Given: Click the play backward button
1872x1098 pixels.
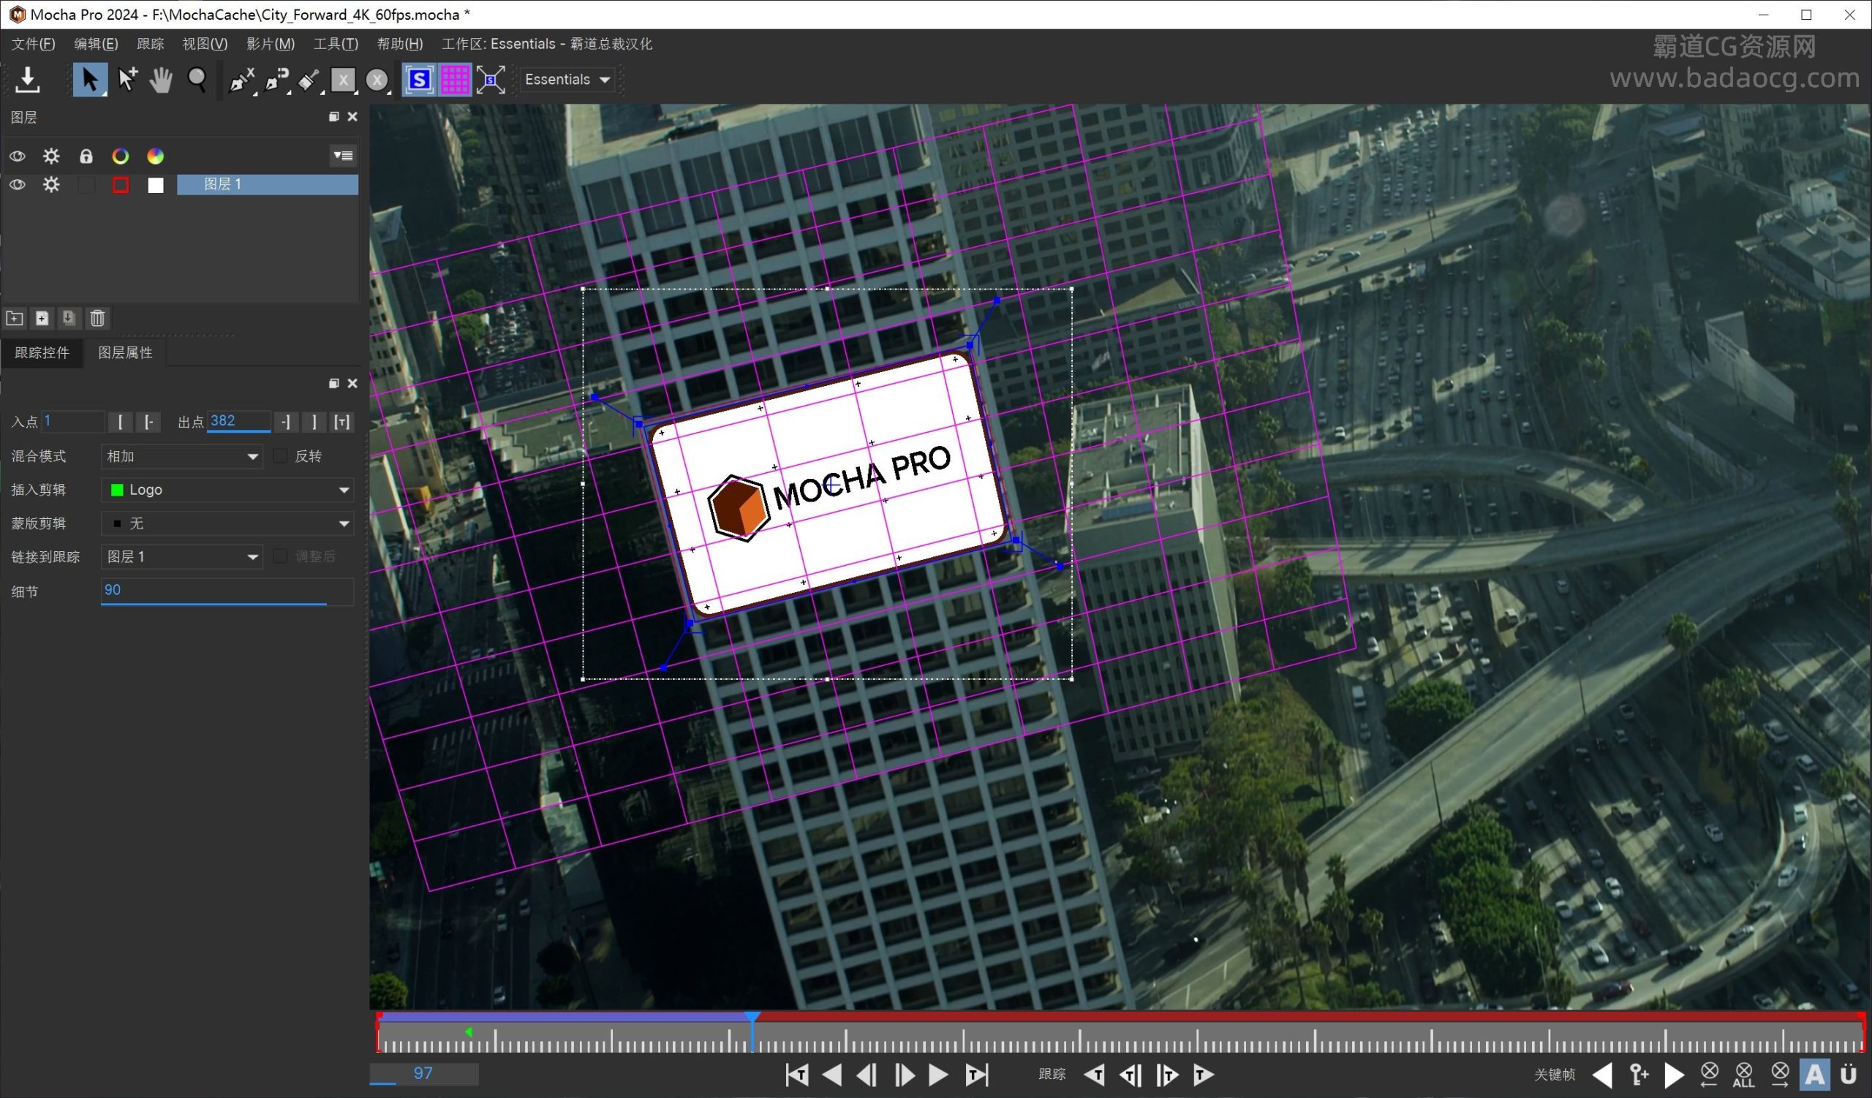Looking at the screenshot, I should coord(832,1075).
